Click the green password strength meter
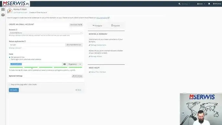This screenshot has width=222, height=125. [46, 67]
